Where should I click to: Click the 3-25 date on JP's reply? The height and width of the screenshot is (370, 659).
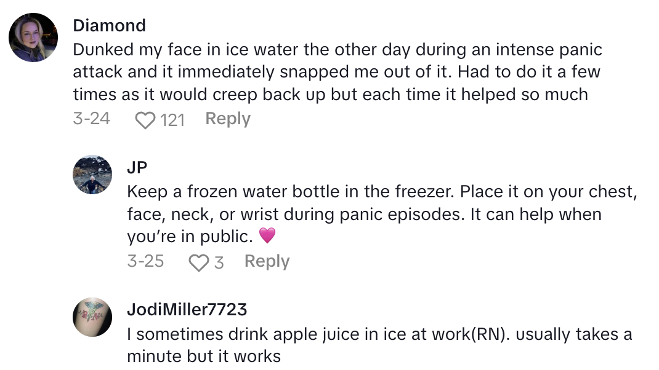(x=145, y=261)
